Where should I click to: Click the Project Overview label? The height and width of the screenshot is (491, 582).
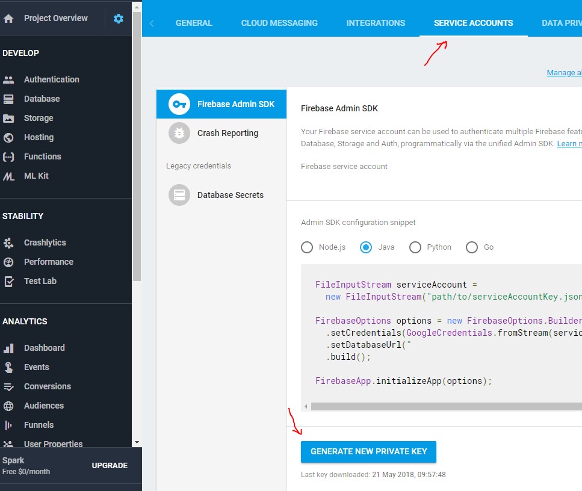(56, 18)
